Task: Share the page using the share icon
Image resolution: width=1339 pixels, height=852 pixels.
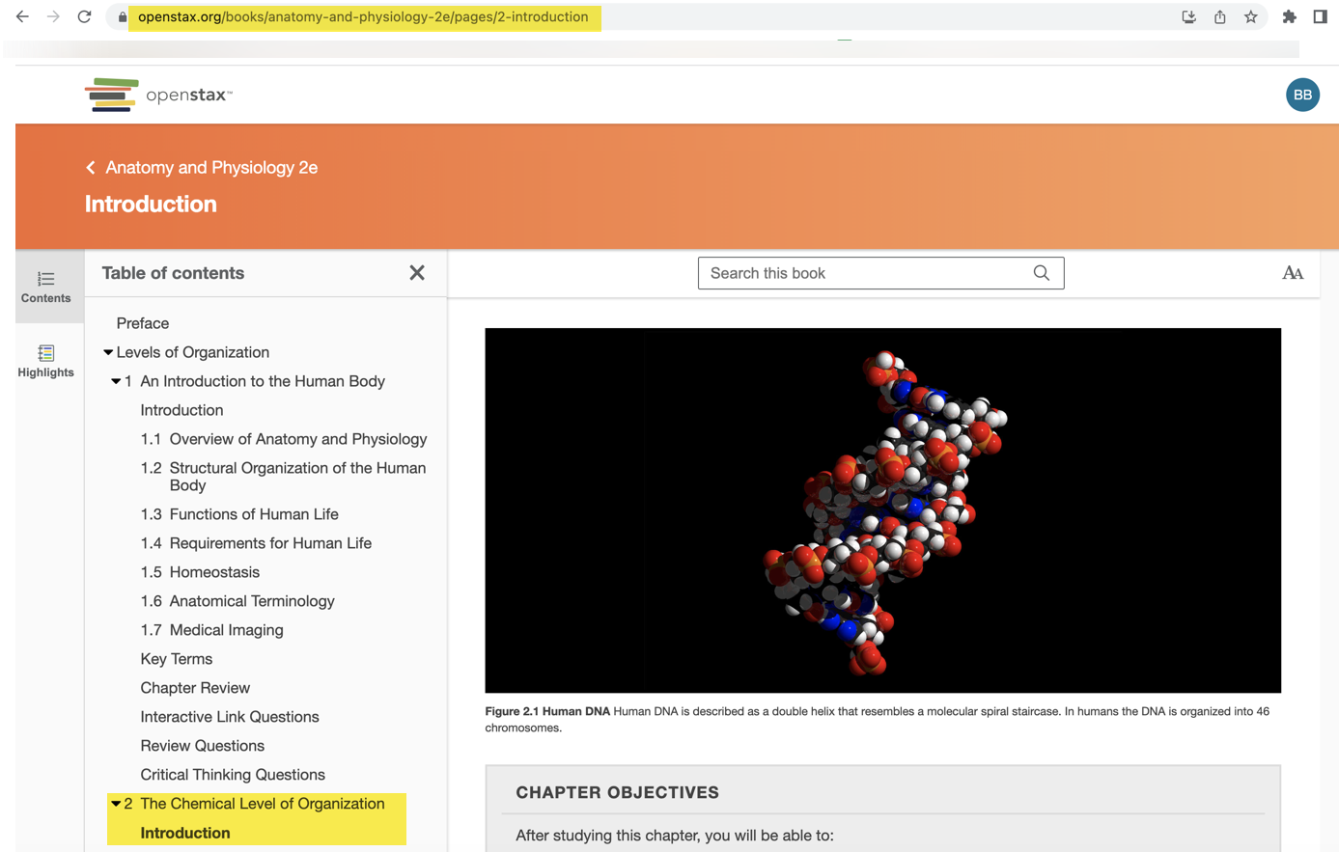Action: click(1218, 16)
